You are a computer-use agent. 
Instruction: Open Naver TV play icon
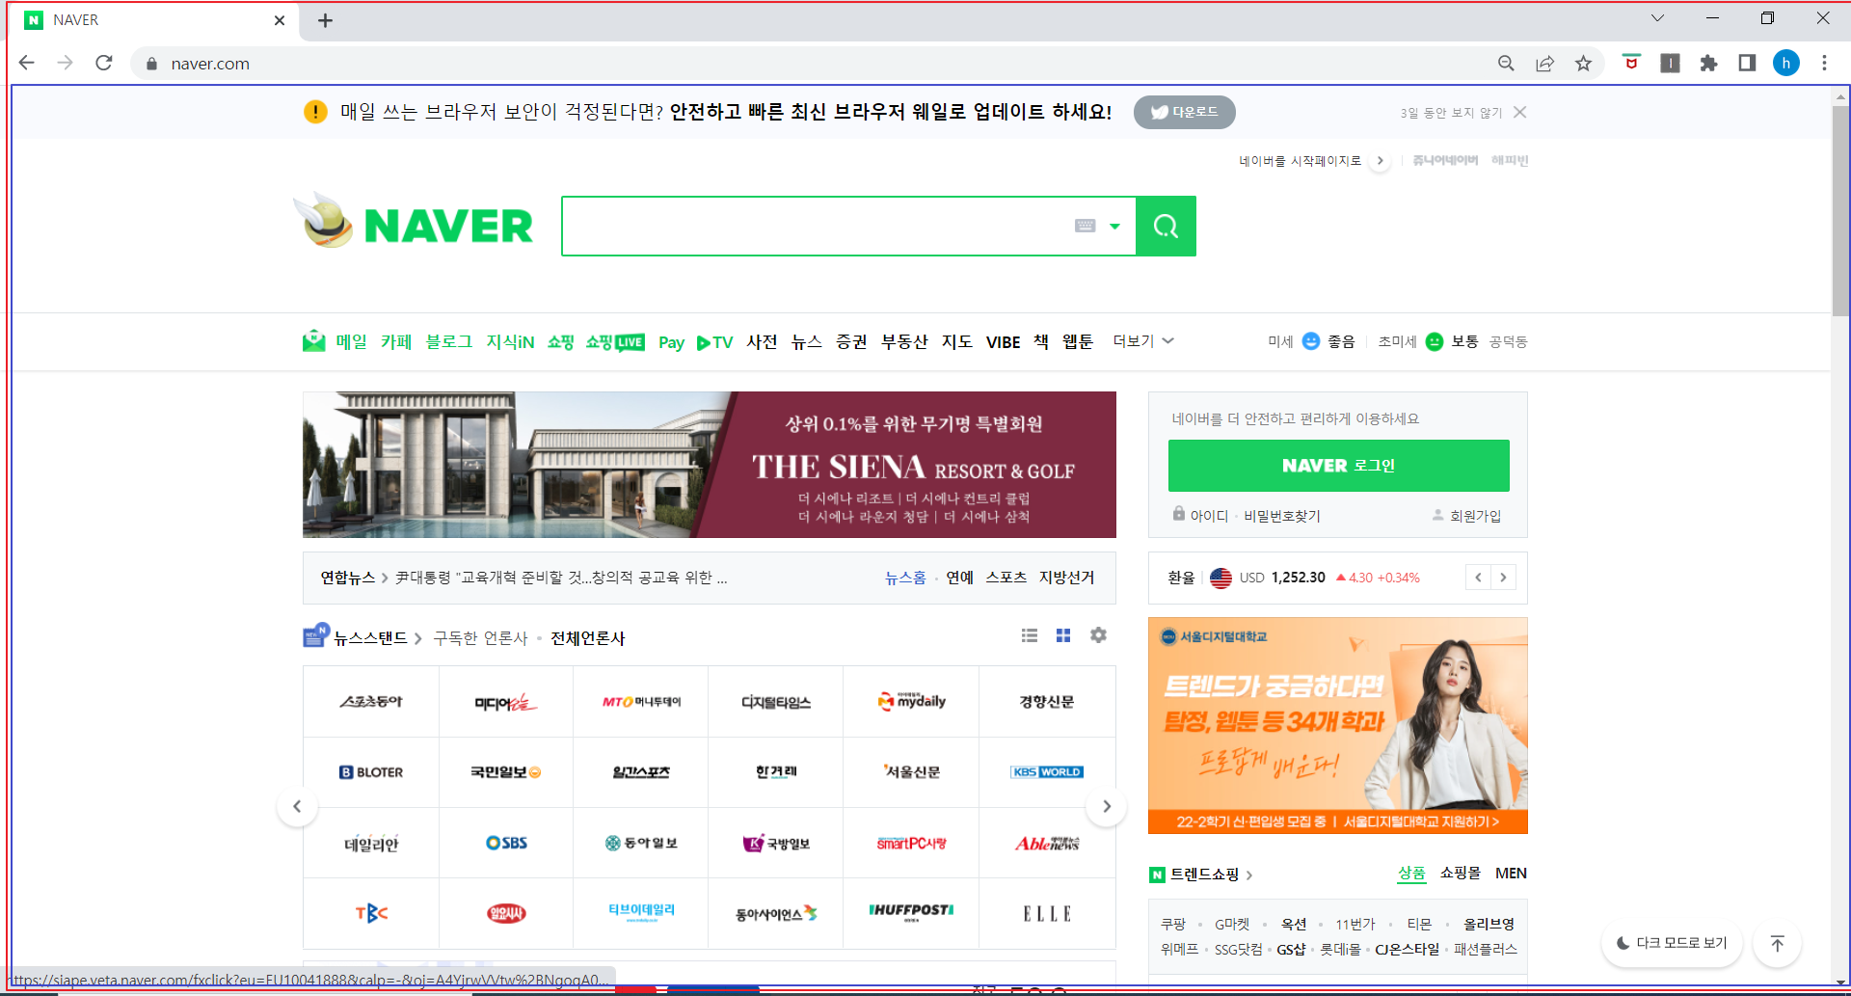[714, 342]
